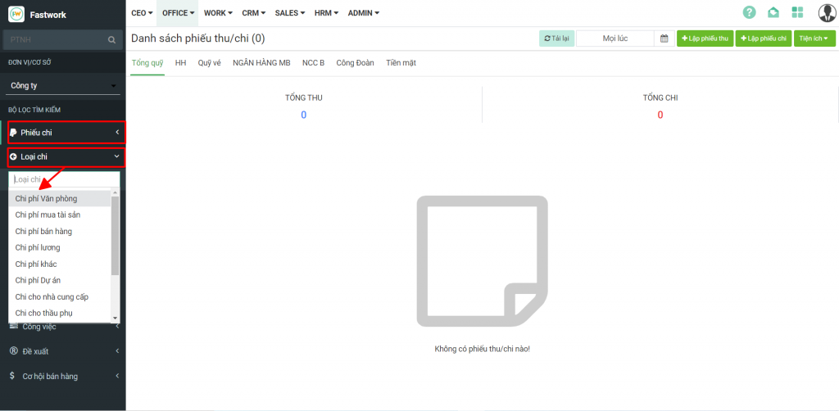Click the dollar icon for Cơ hội bán hàng
This screenshot has width=839, height=411.
click(13, 376)
